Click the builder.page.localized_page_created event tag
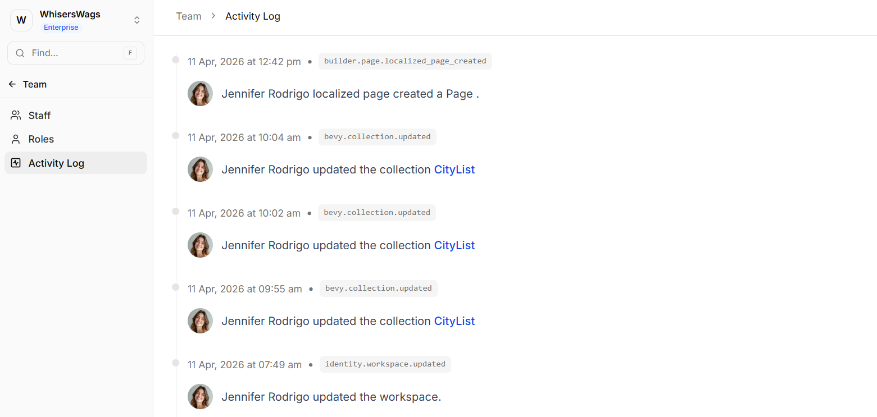This screenshot has width=877, height=417. (405, 61)
